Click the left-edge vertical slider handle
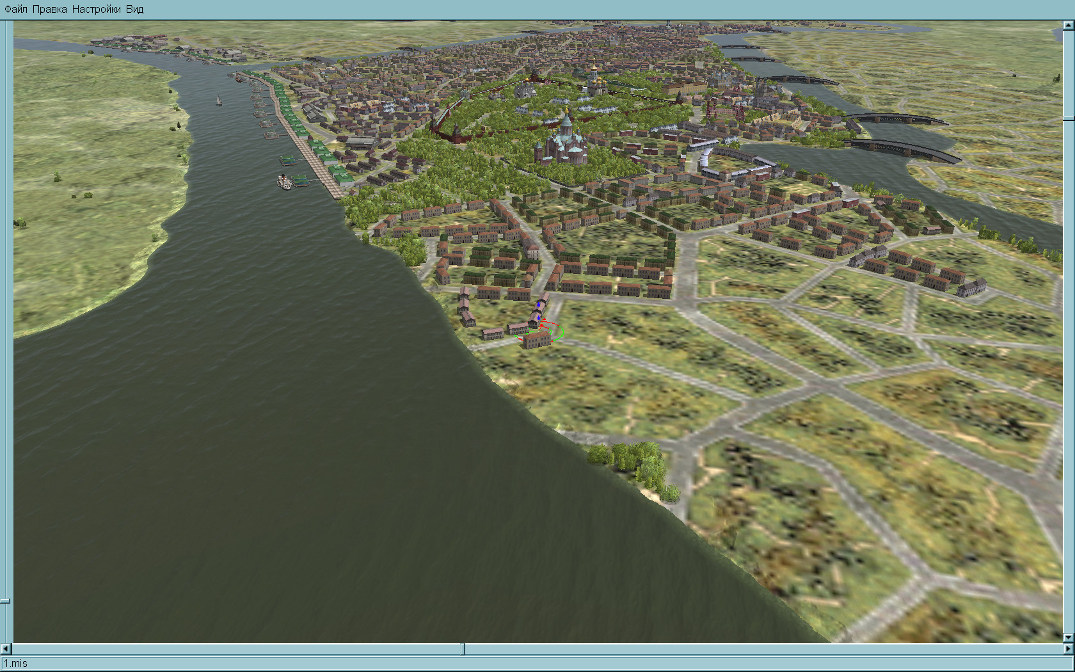 pos(5,601)
